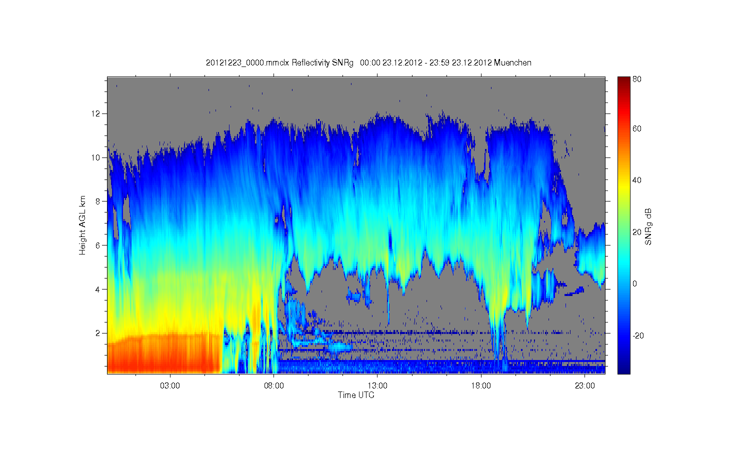The height and width of the screenshot is (450, 750).
Task: Click the colorbar value label 60
Action: tap(637, 129)
